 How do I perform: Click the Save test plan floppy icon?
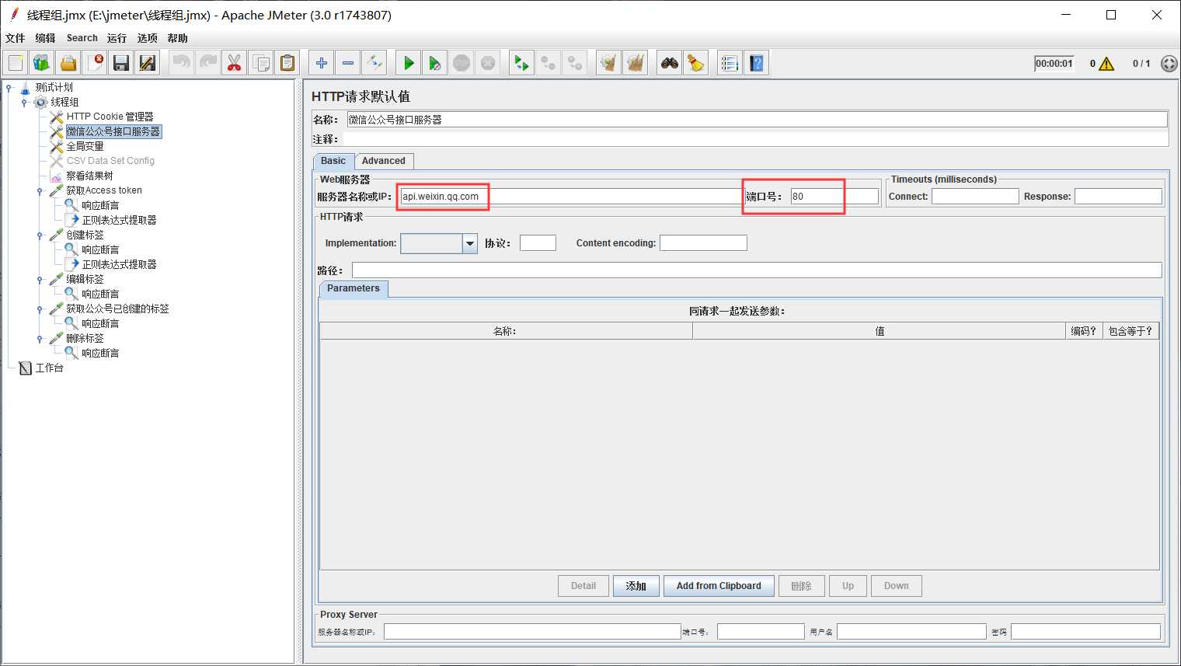click(x=120, y=63)
